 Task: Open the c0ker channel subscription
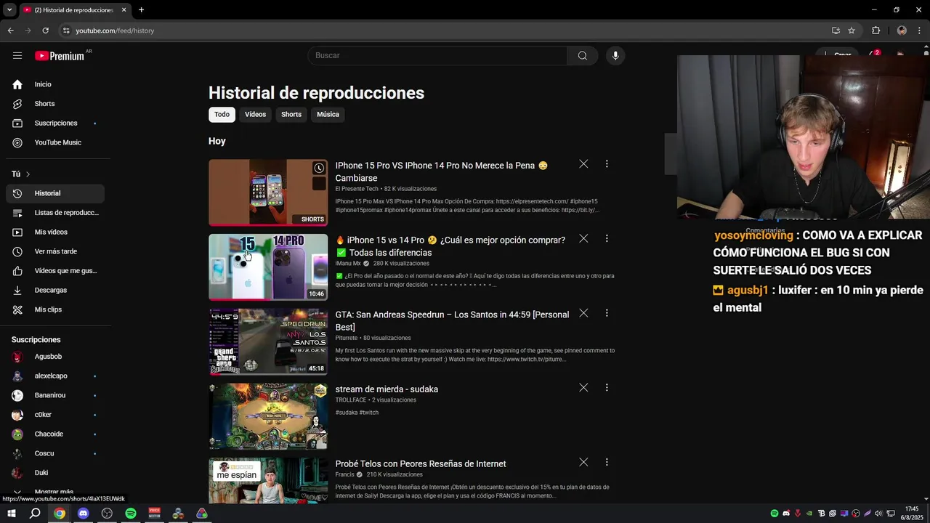tap(55, 415)
